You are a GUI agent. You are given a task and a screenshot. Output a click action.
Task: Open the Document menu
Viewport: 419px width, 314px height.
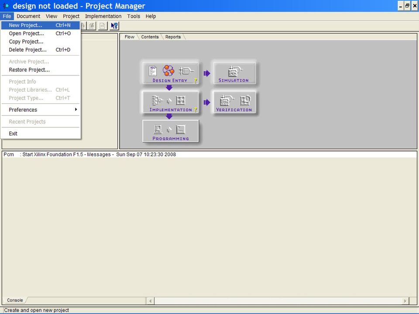[x=28, y=16]
